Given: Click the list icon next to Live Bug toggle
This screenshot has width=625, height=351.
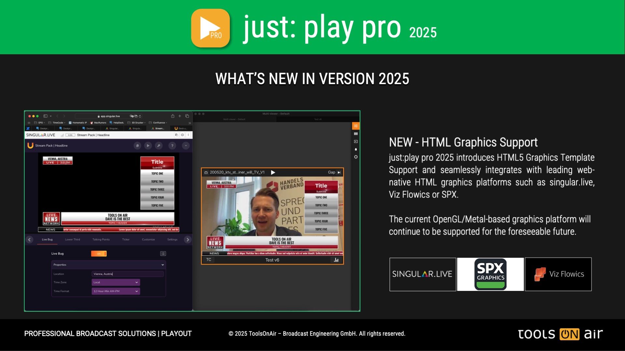Looking at the screenshot, I should (x=163, y=253).
